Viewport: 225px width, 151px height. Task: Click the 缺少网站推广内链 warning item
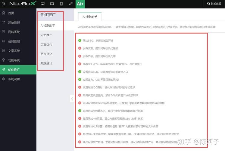tap(130, 142)
